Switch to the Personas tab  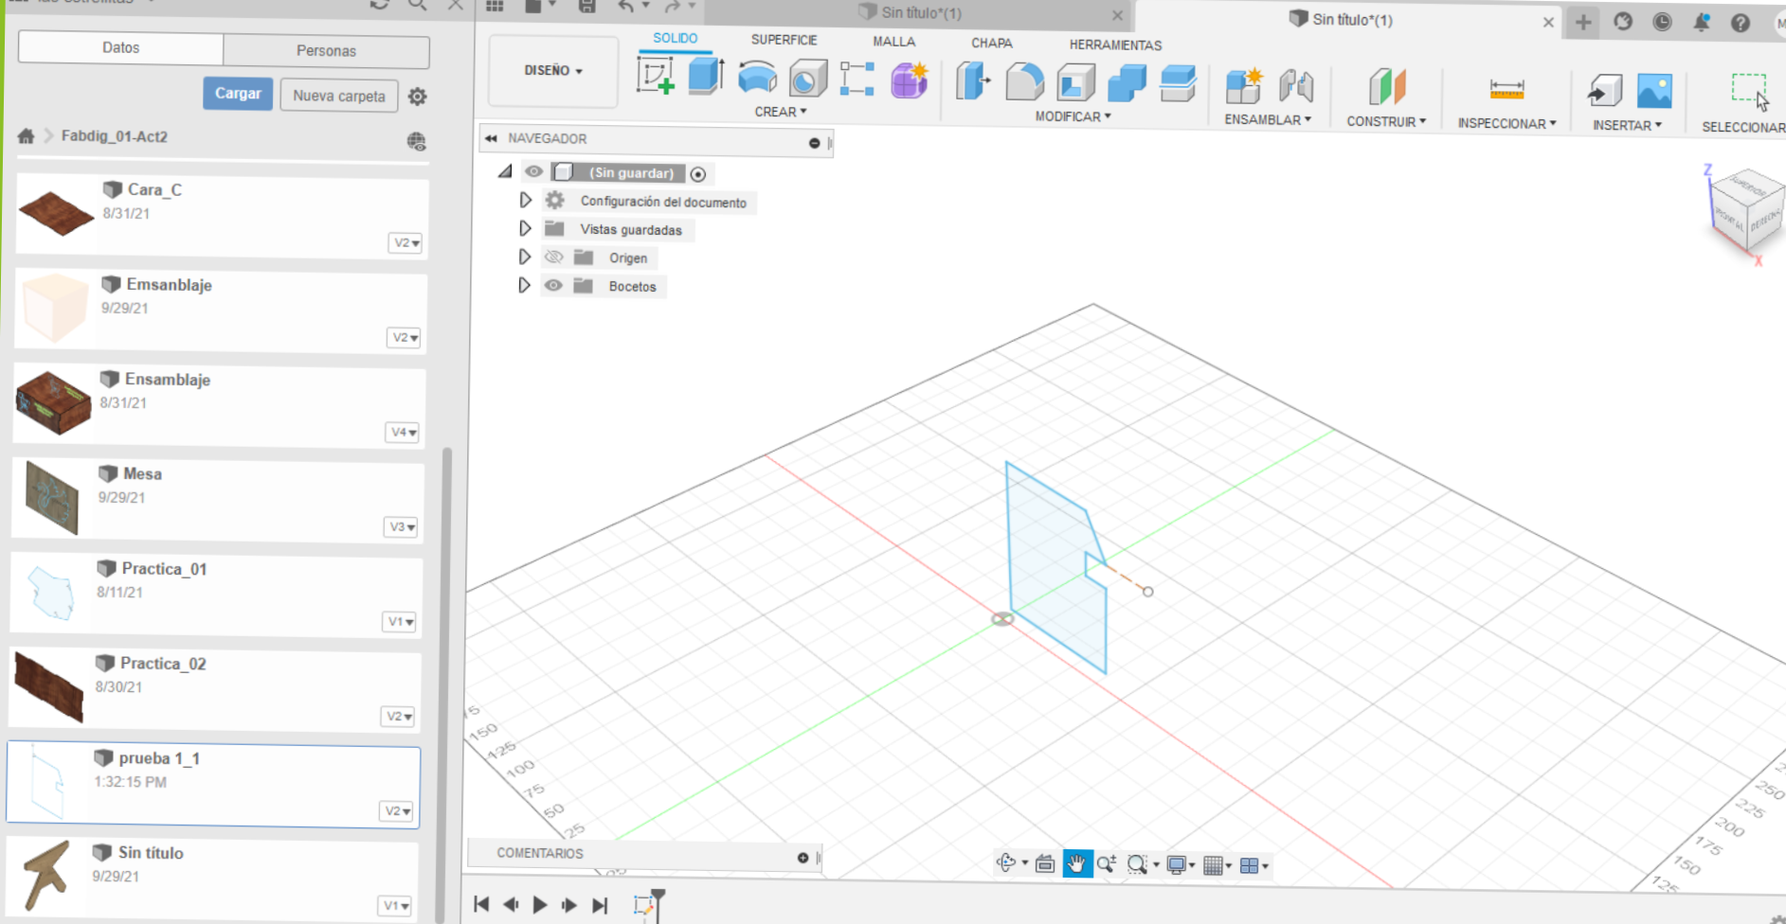[326, 51]
